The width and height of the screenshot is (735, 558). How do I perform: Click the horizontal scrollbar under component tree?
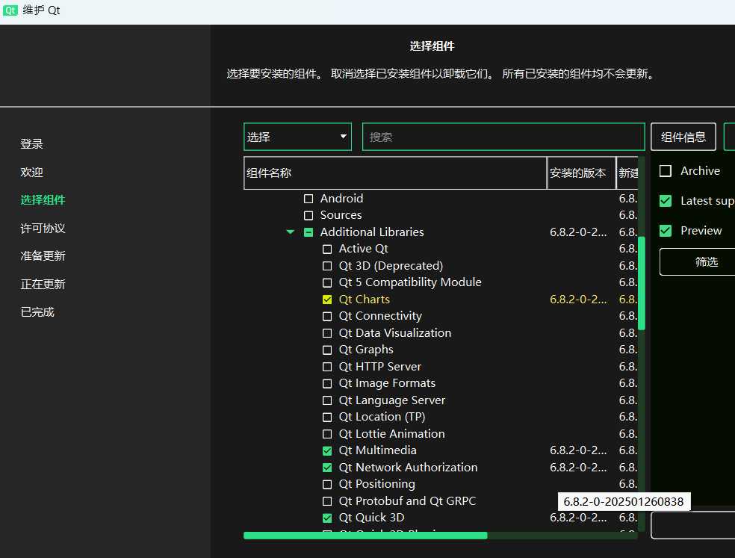(365, 536)
